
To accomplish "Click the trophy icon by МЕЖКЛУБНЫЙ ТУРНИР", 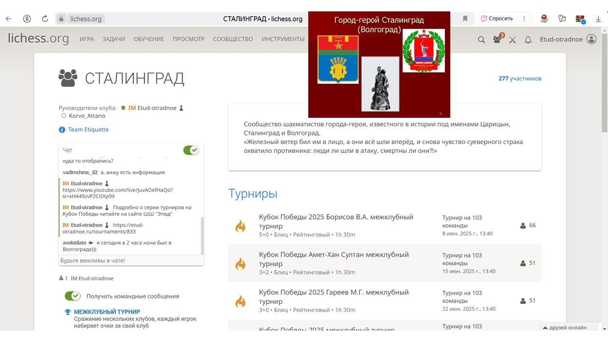I will point(68,312).
